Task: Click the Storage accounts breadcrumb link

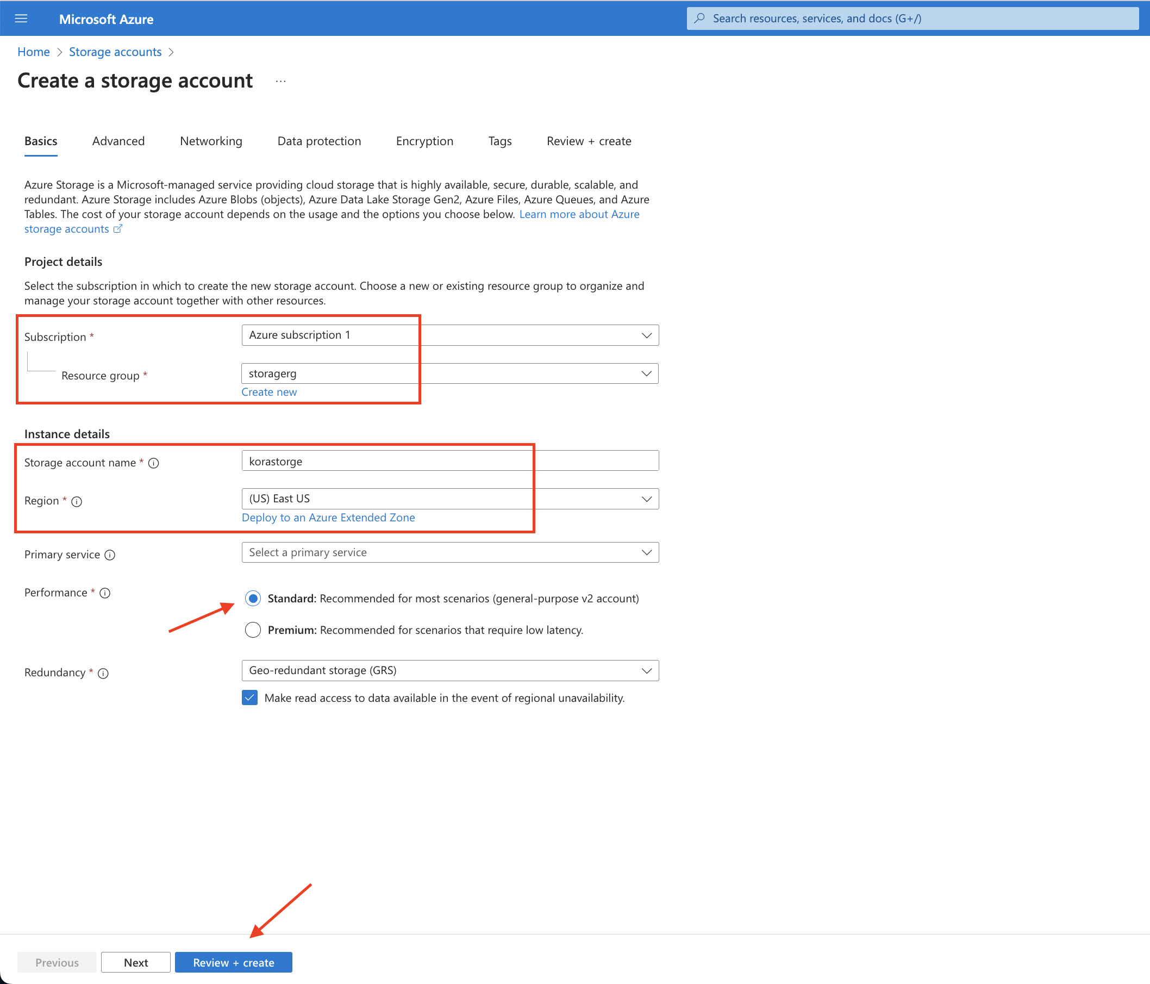Action: click(115, 52)
